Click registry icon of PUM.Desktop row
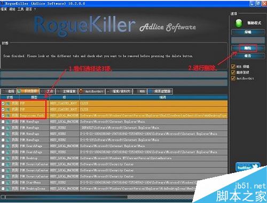 tap(8, 159)
